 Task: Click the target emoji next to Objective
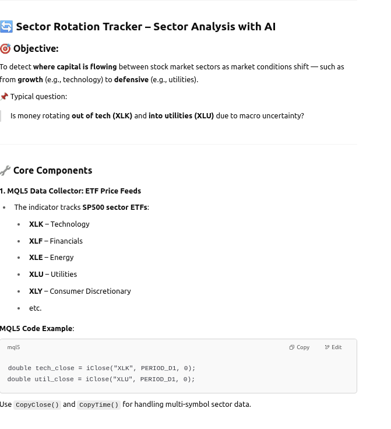tap(5, 49)
